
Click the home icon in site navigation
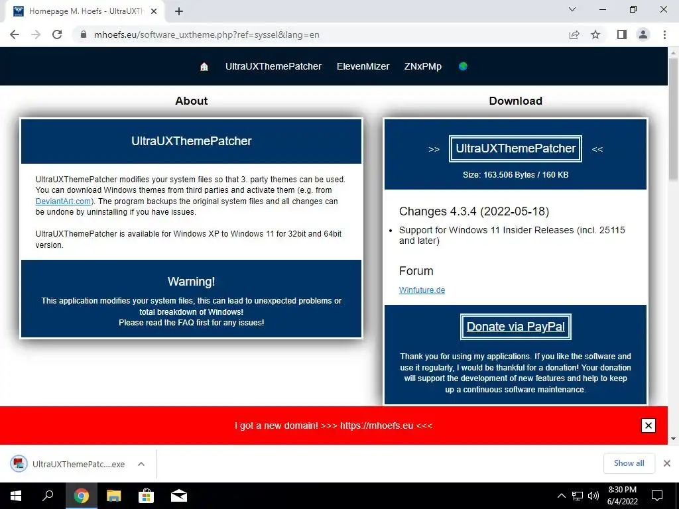(x=204, y=67)
